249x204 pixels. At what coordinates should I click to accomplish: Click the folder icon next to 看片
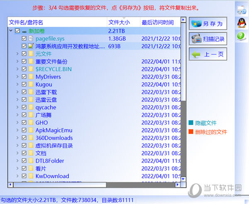tap(31, 168)
